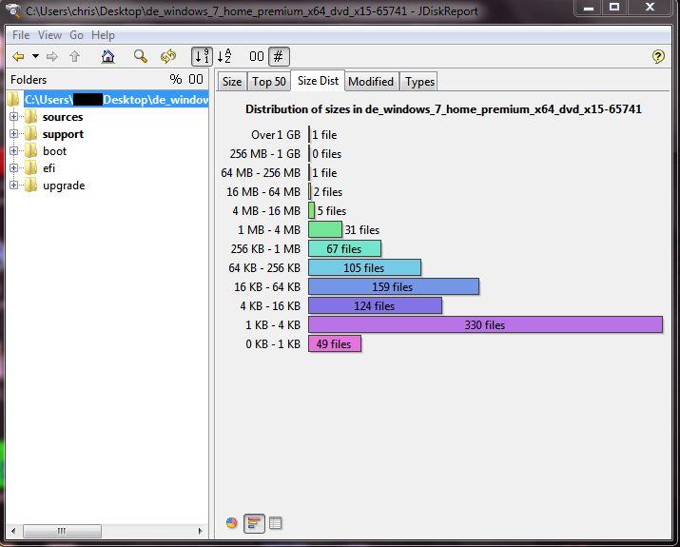Select the support folder in tree
The image size is (680, 547).
click(x=63, y=134)
